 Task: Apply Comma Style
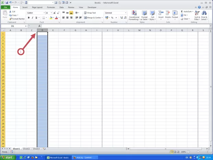pos(116,18)
